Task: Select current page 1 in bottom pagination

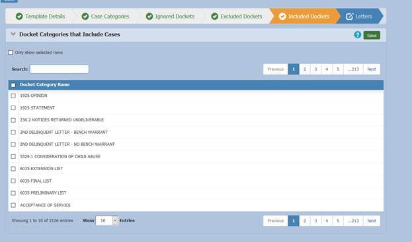Action: point(294,221)
